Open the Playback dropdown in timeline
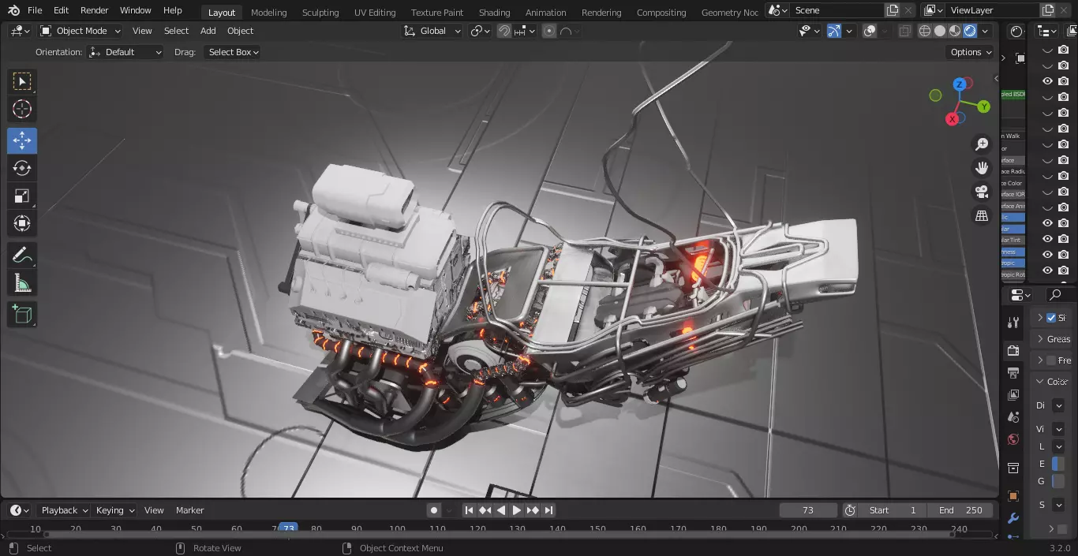 65,510
